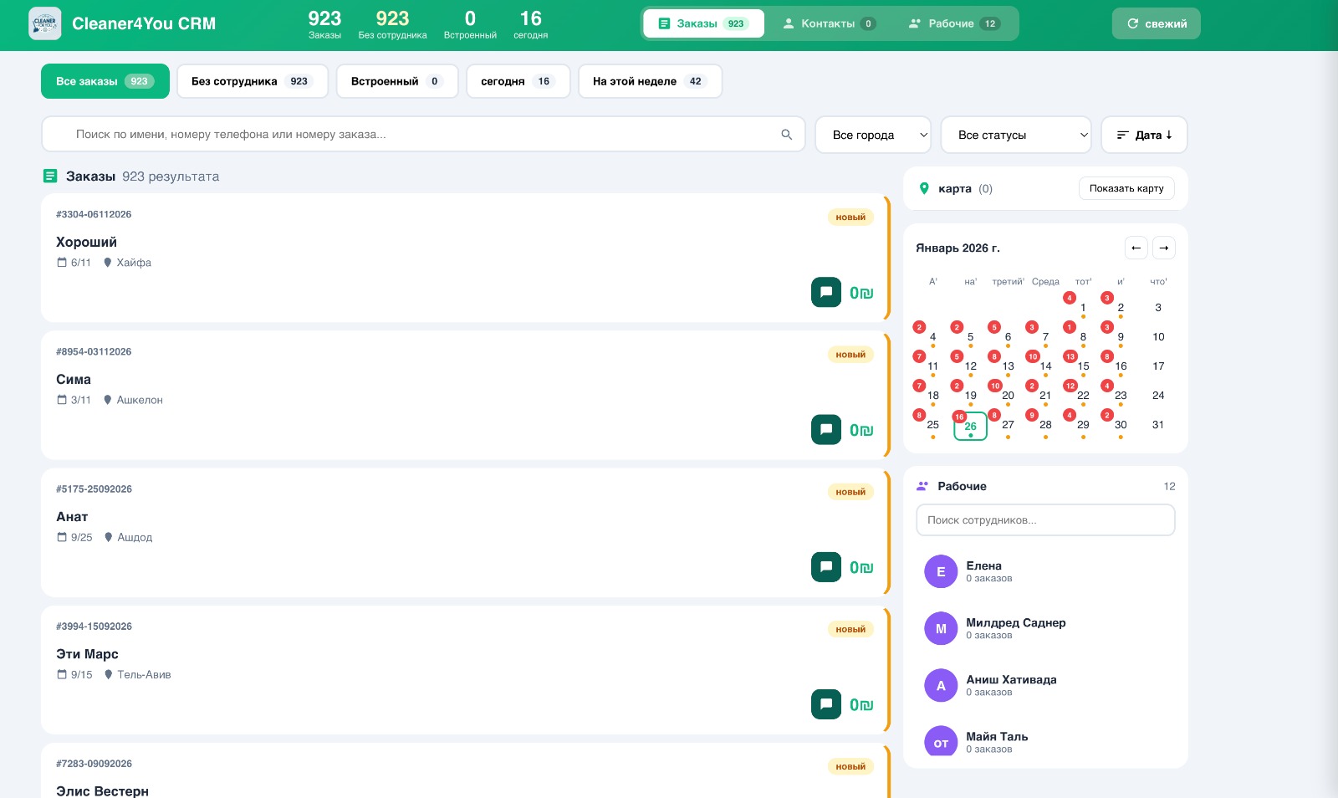Select January 12 in the calendar
The height and width of the screenshot is (798, 1338).
coord(970,366)
